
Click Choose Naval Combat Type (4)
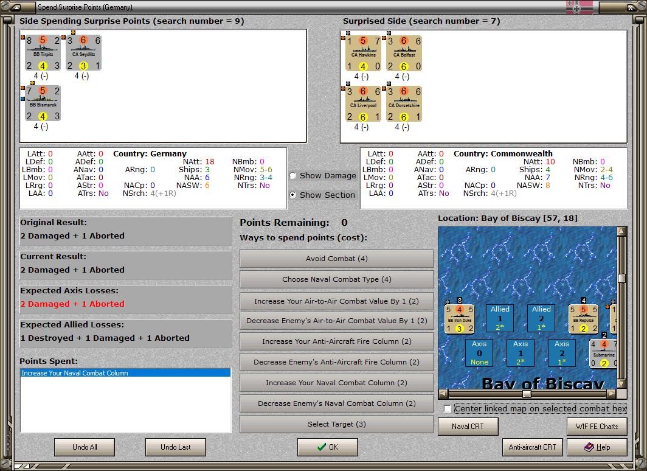337,279
